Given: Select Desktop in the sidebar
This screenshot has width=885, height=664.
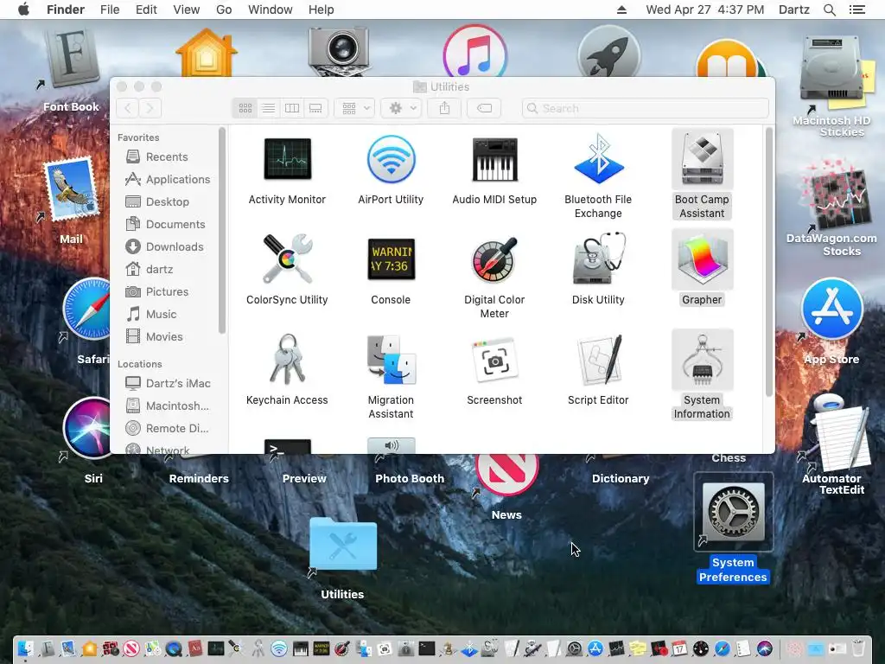Looking at the screenshot, I should click(157, 201).
